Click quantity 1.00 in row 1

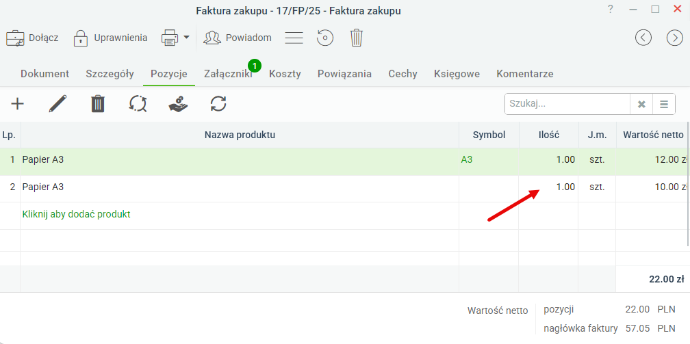[x=565, y=159]
